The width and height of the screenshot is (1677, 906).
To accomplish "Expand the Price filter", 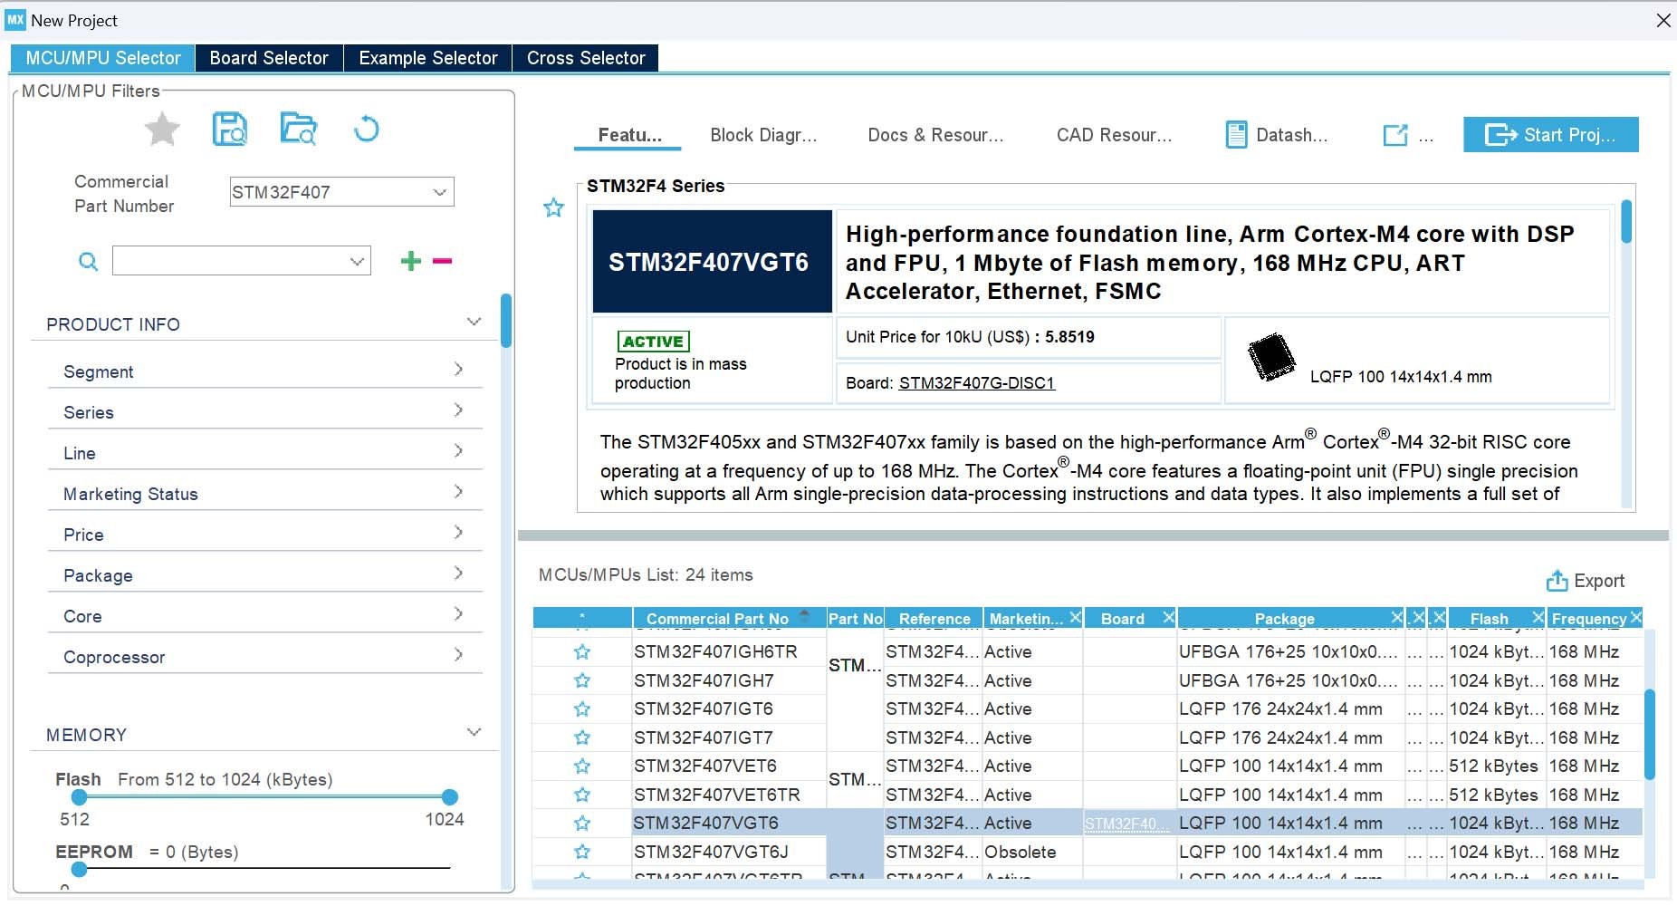I will point(264,535).
